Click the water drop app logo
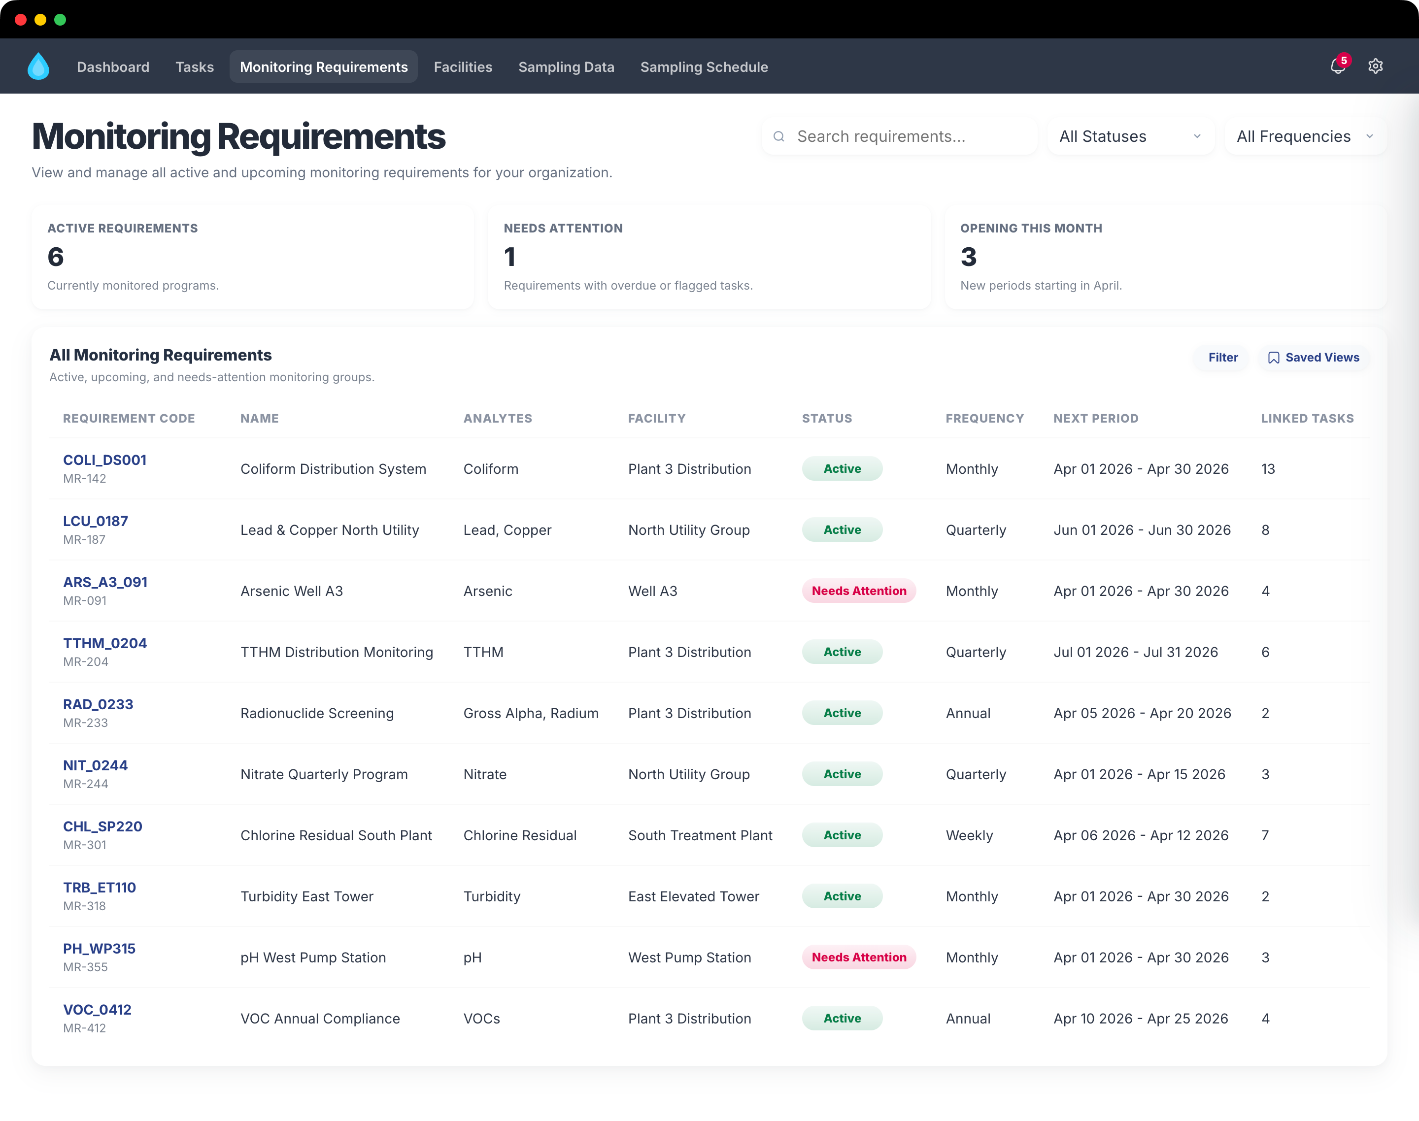1419x1121 pixels. pyautogui.click(x=39, y=66)
